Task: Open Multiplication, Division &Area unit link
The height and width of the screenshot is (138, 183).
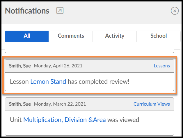Action: tap(65, 120)
